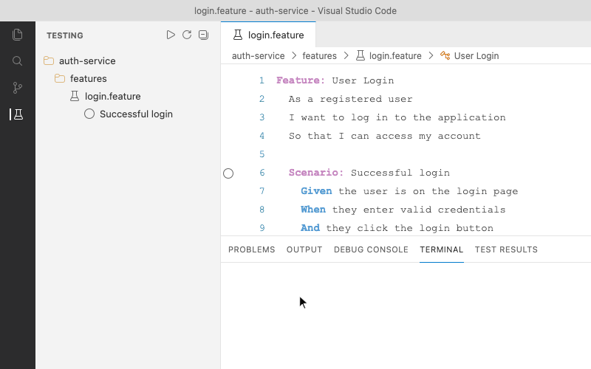
Task: Click the breadcrumb chevron after features
Action: click(x=346, y=56)
